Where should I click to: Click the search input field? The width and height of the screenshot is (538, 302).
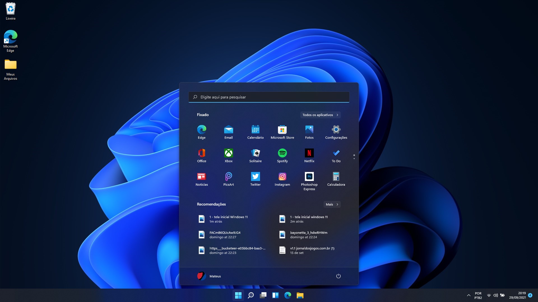[x=269, y=96]
